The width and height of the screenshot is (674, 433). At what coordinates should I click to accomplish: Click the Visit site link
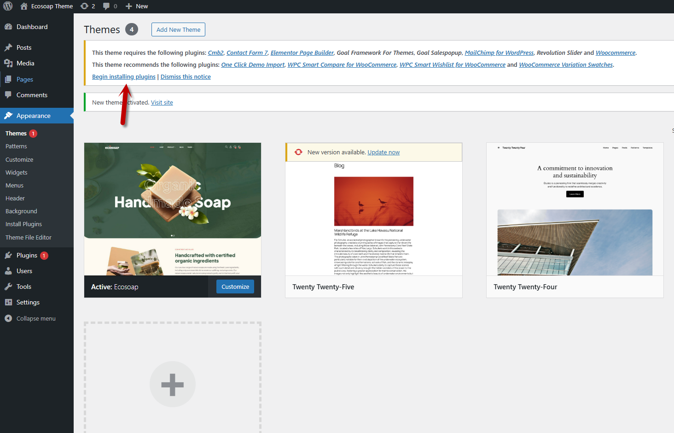[x=162, y=102]
